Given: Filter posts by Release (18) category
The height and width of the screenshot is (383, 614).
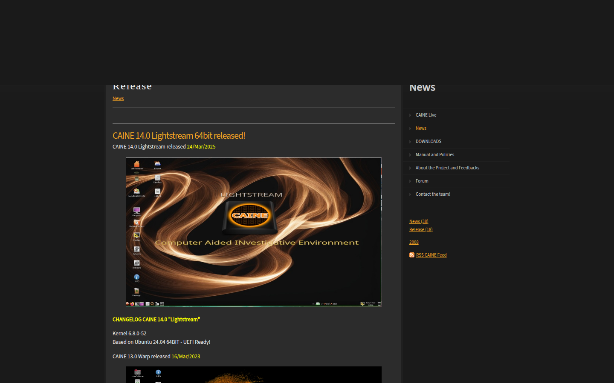Looking at the screenshot, I should pyautogui.click(x=421, y=229).
